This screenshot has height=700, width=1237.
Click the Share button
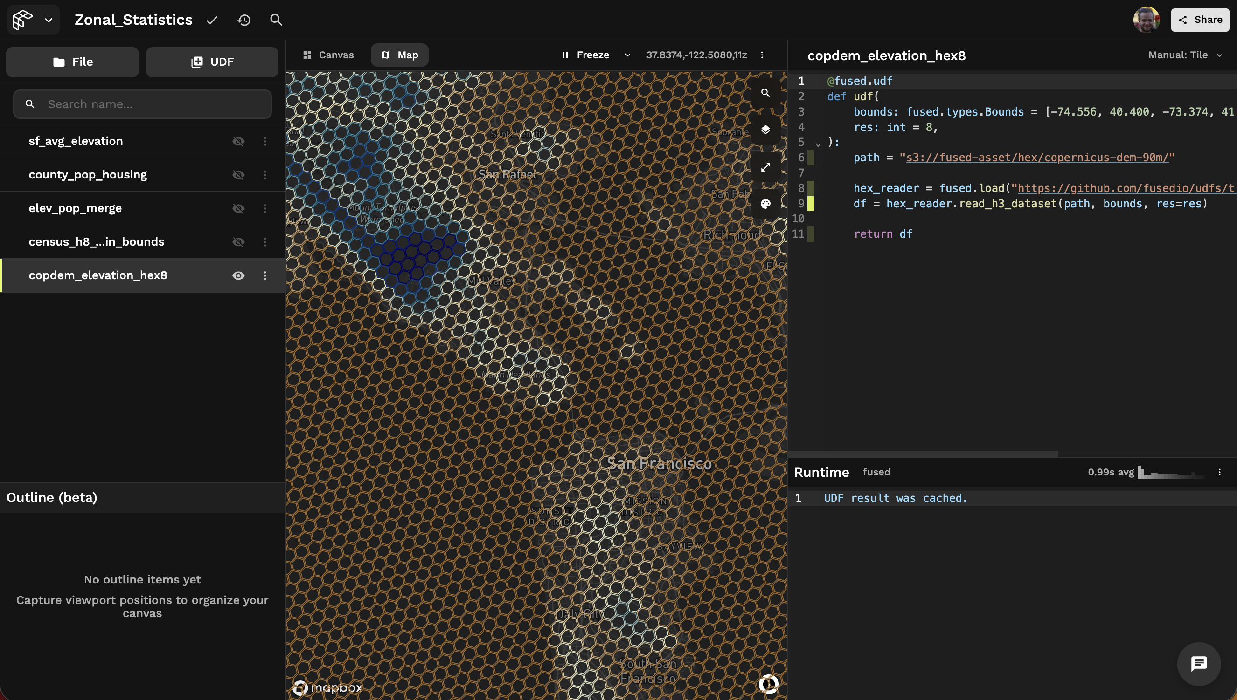pyautogui.click(x=1200, y=20)
